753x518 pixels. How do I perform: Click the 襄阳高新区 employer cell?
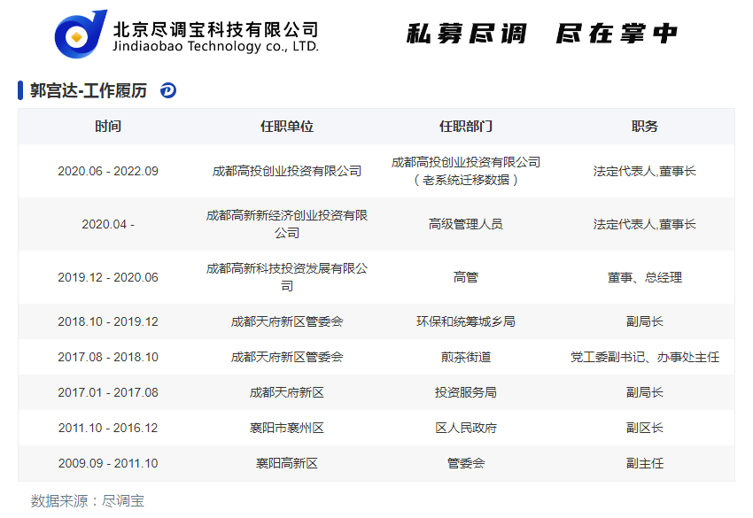pos(287,463)
